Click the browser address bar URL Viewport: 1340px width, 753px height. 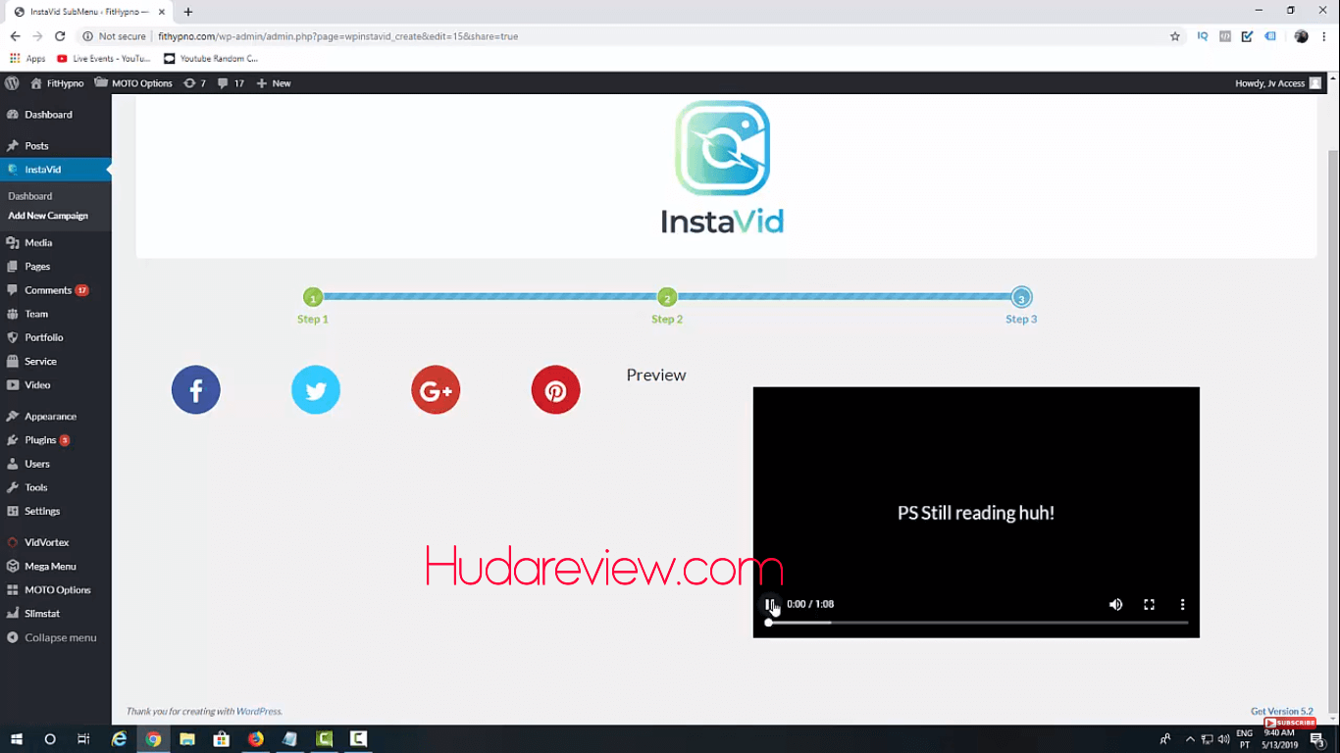[x=338, y=36]
